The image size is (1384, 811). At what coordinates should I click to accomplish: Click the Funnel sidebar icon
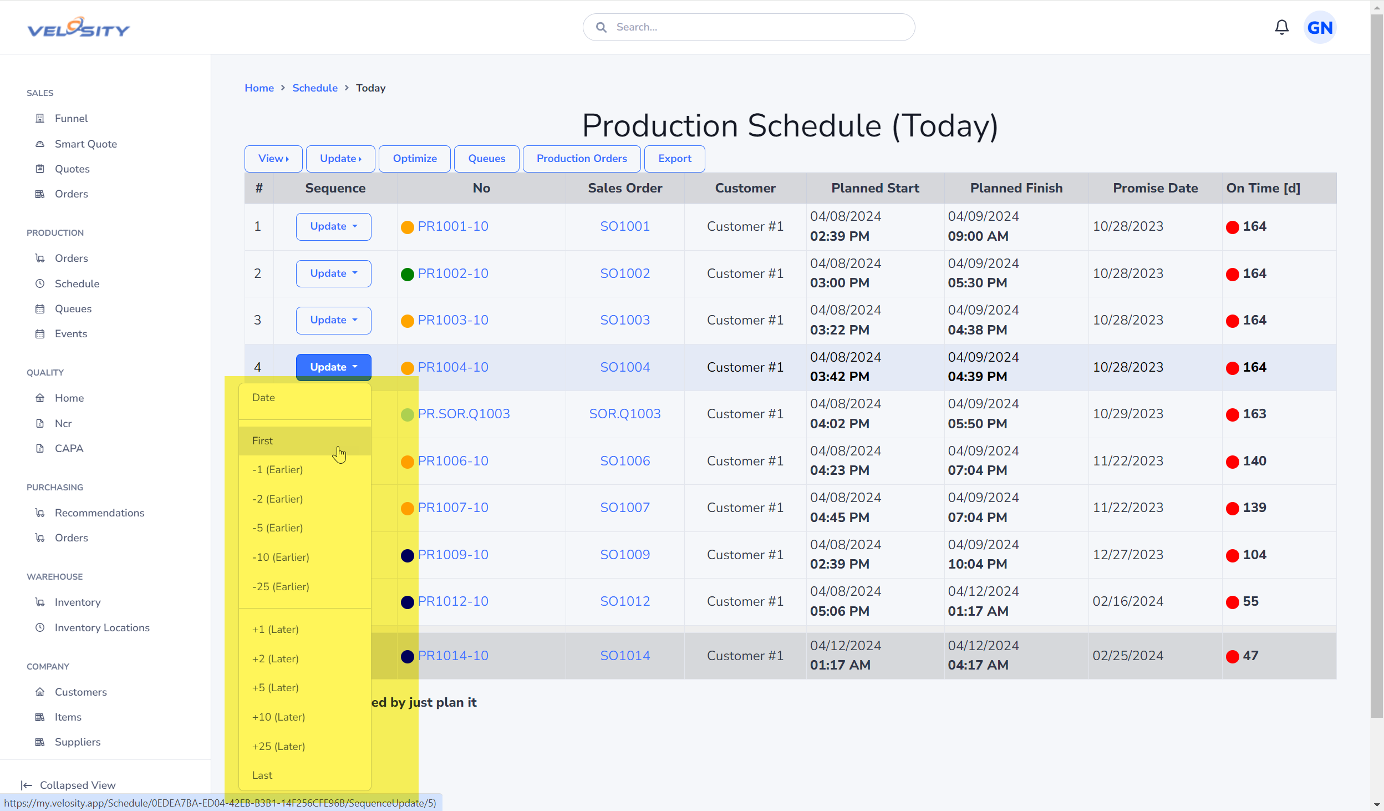click(x=40, y=118)
